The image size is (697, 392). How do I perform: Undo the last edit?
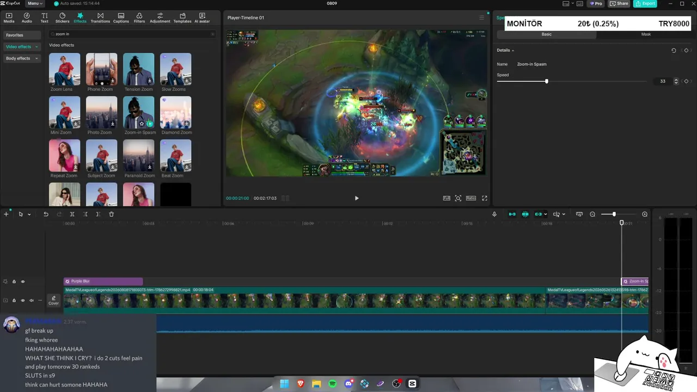(x=46, y=214)
